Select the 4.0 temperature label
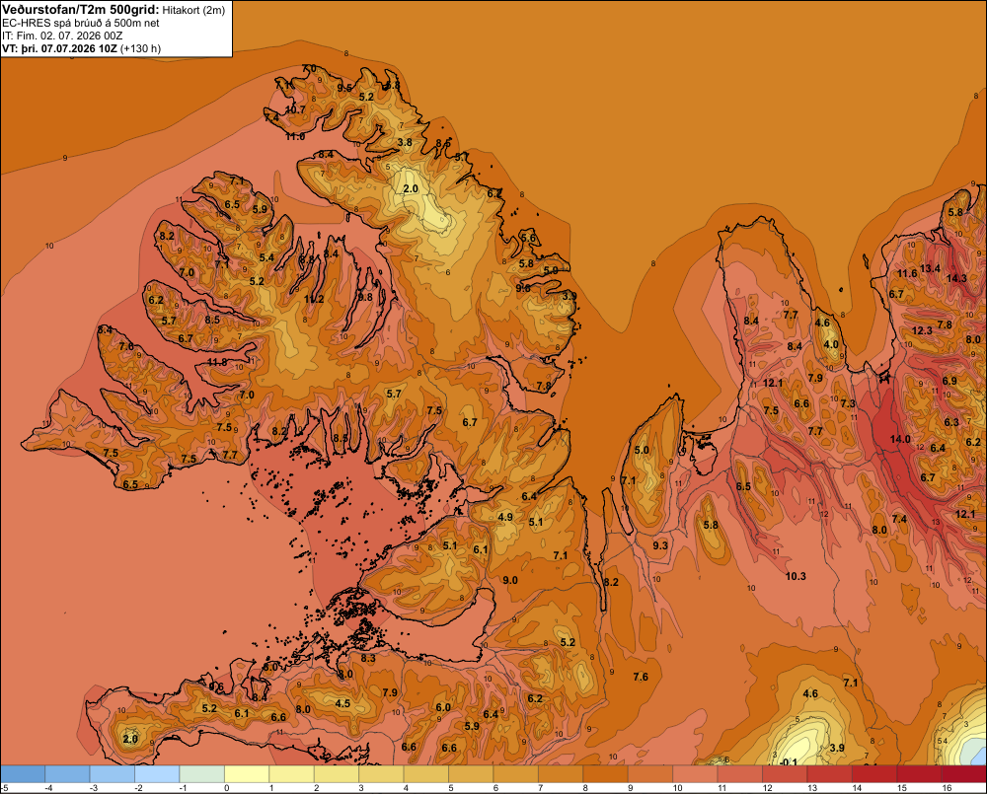The height and width of the screenshot is (794, 987). (x=831, y=345)
